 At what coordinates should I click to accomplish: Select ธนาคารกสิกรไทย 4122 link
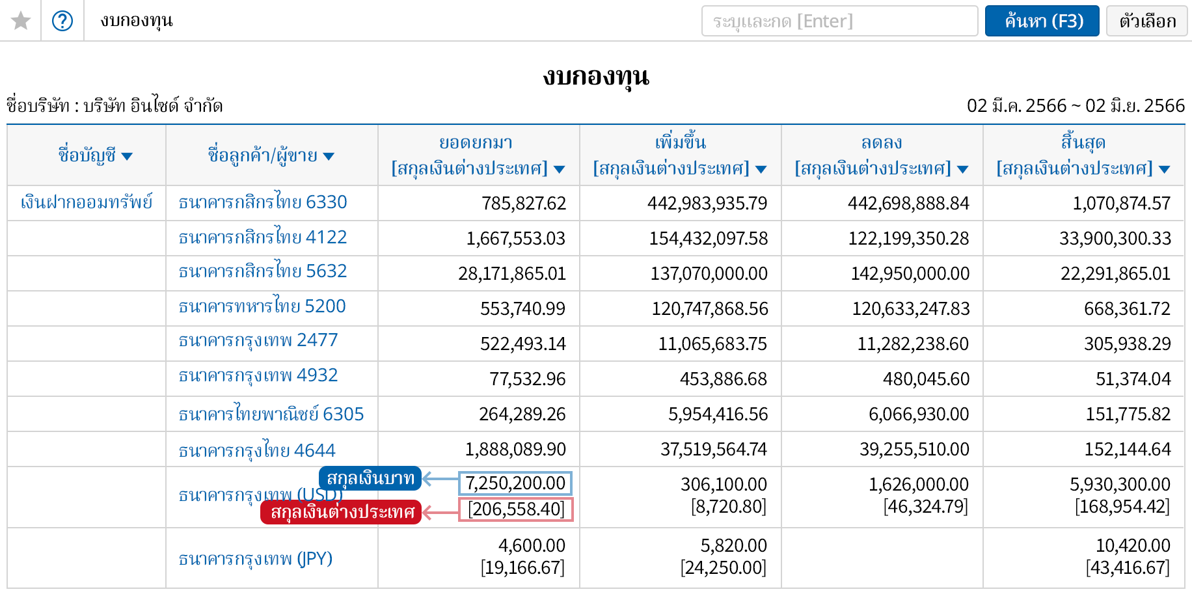click(x=263, y=237)
